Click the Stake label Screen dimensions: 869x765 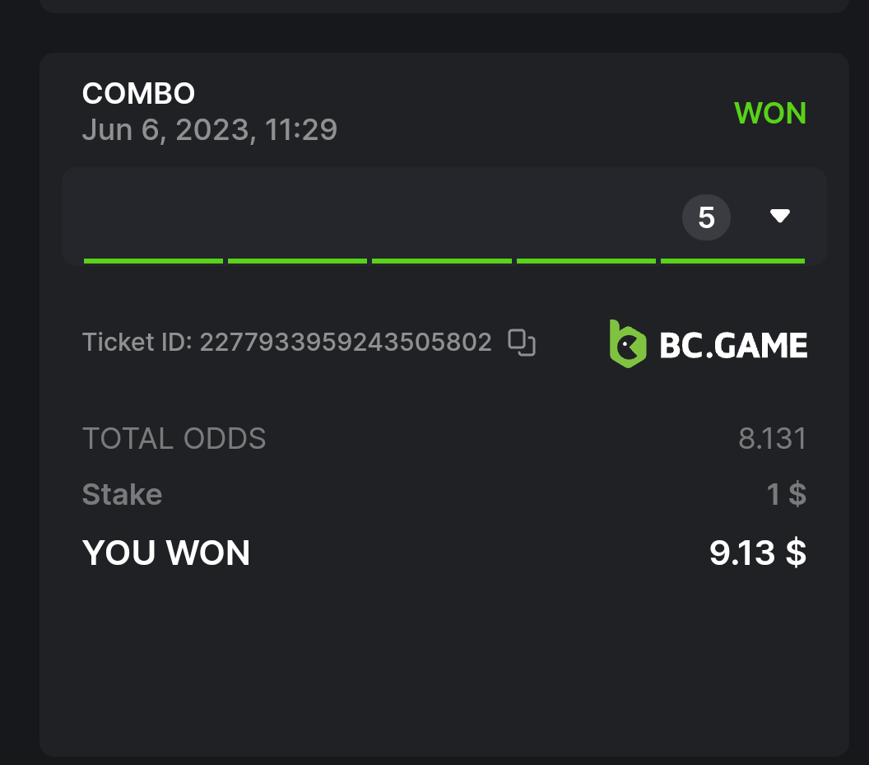[122, 495]
